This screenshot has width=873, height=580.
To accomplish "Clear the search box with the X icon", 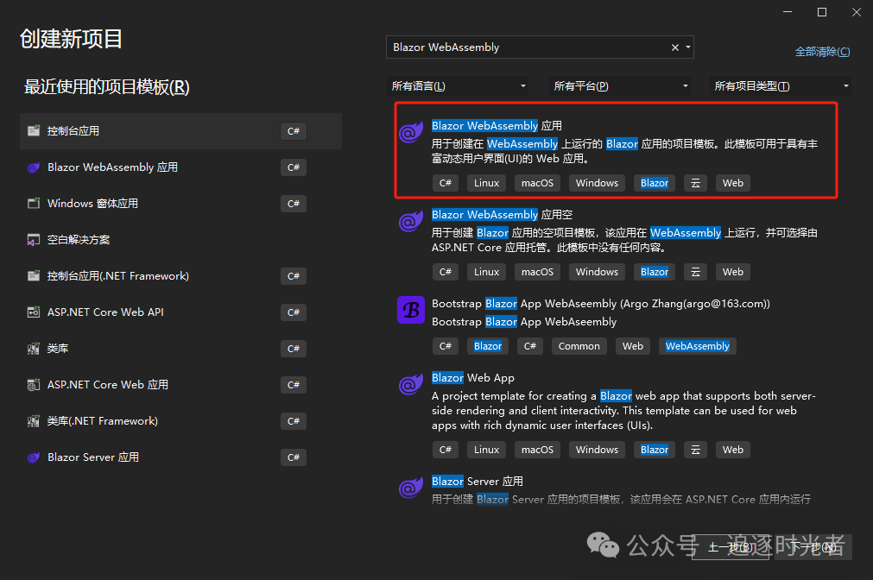I will 674,47.
